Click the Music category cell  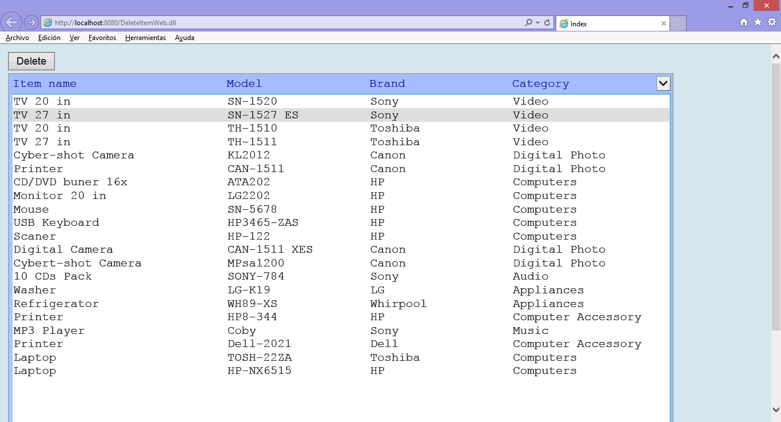click(531, 331)
